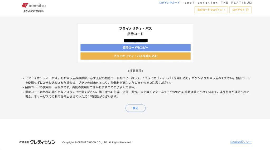The width and height of the screenshot is (270, 150).
Task: Click the ログイン中カード label
Action: tap(170, 3)
